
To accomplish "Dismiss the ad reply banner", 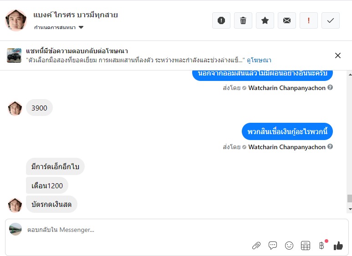I will pos(338,55).
